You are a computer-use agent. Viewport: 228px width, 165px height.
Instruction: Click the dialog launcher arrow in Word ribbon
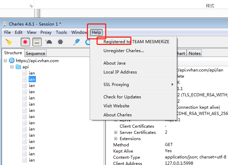(x=31, y=6)
